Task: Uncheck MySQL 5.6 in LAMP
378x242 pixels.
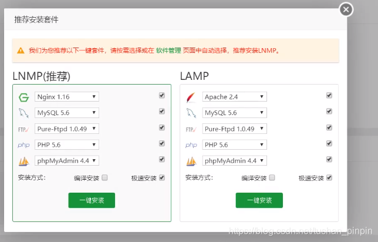Action: pos(329,111)
